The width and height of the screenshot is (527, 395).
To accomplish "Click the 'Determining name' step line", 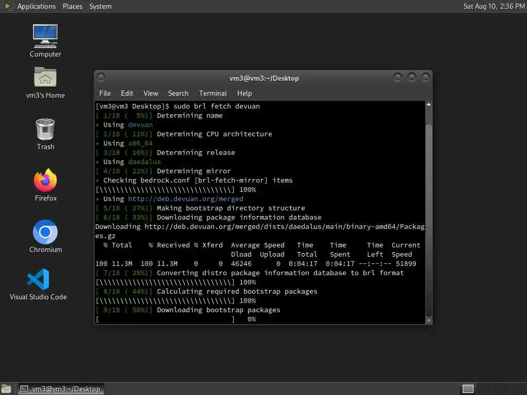I will pyautogui.click(x=189, y=116).
